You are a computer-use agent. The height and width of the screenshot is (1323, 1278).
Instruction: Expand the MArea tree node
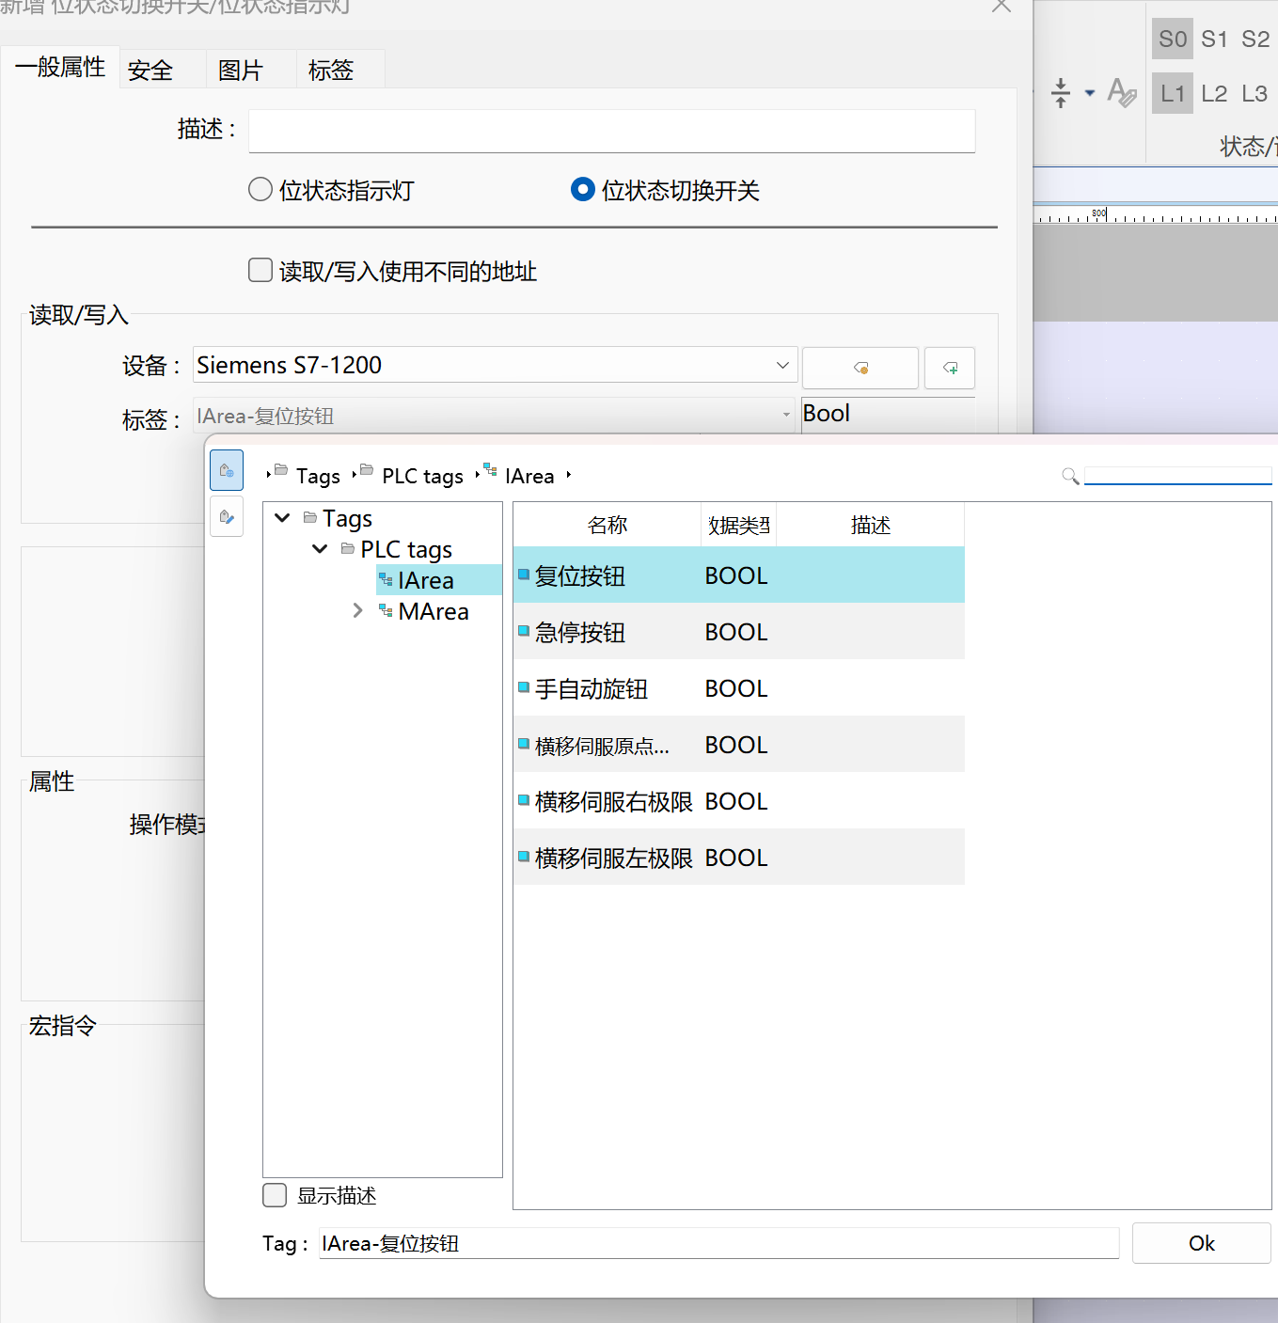coord(357,611)
